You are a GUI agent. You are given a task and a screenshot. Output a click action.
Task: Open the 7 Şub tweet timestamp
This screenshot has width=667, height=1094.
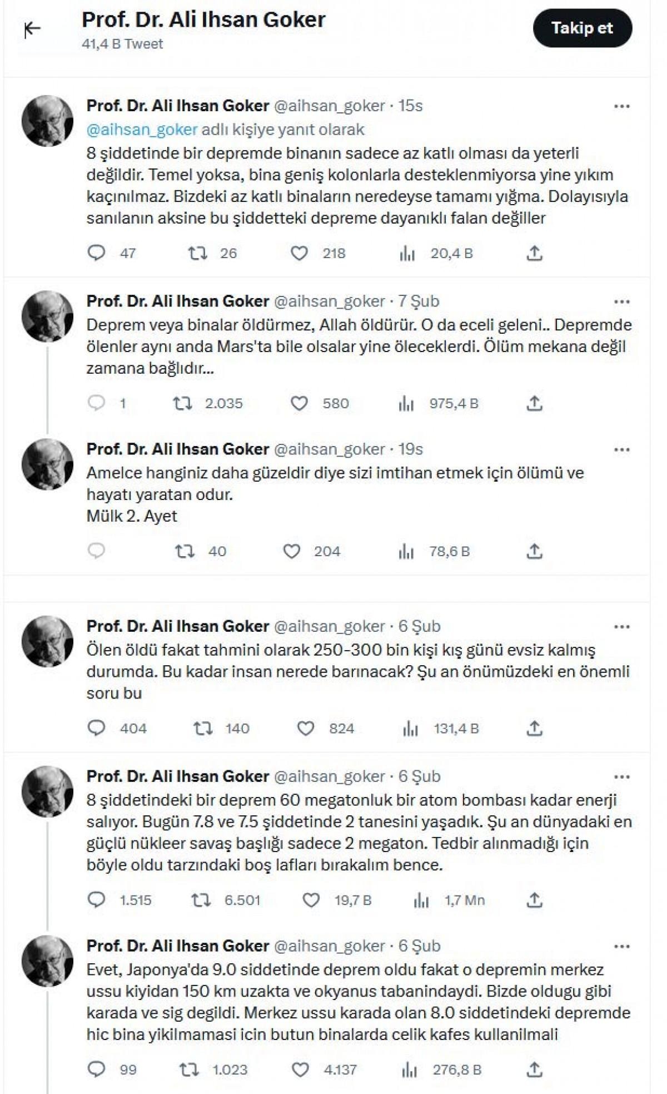pyautogui.click(x=419, y=301)
